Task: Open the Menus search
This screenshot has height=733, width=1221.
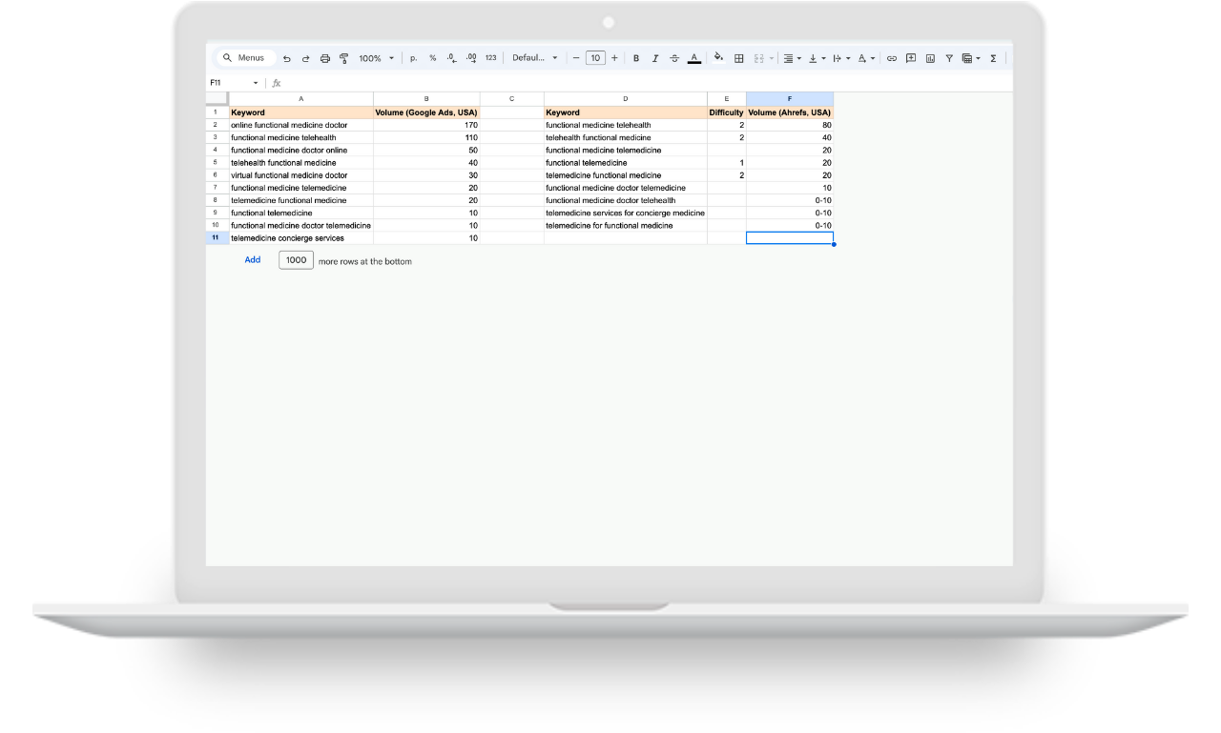Action: pos(245,57)
